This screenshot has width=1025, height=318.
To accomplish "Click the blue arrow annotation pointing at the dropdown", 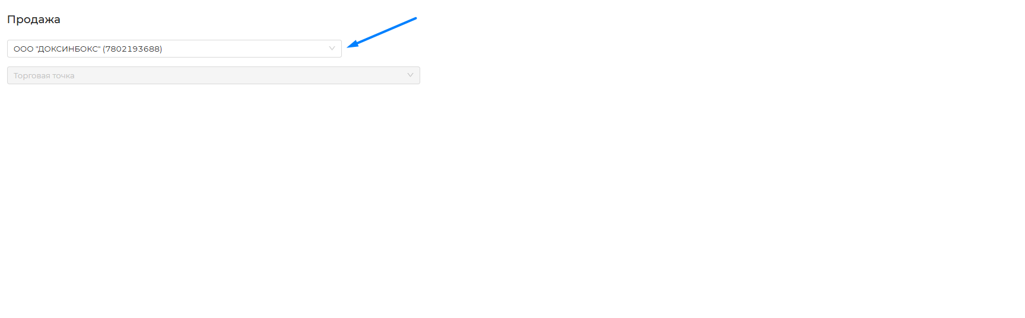I will pyautogui.click(x=382, y=33).
